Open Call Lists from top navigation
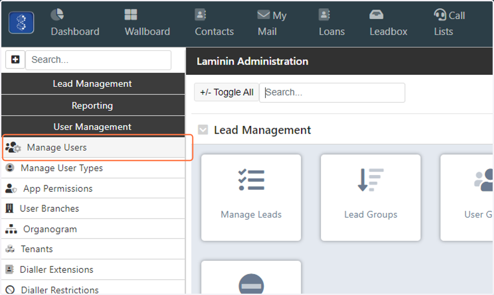This screenshot has width=494, height=295. pyautogui.click(x=449, y=23)
